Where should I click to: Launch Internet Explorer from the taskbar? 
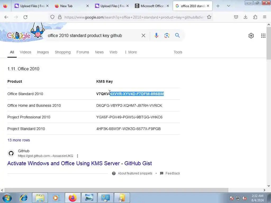[24, 198]
